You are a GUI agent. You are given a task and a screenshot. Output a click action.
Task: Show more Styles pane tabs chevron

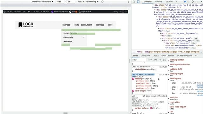coord(196,56)
